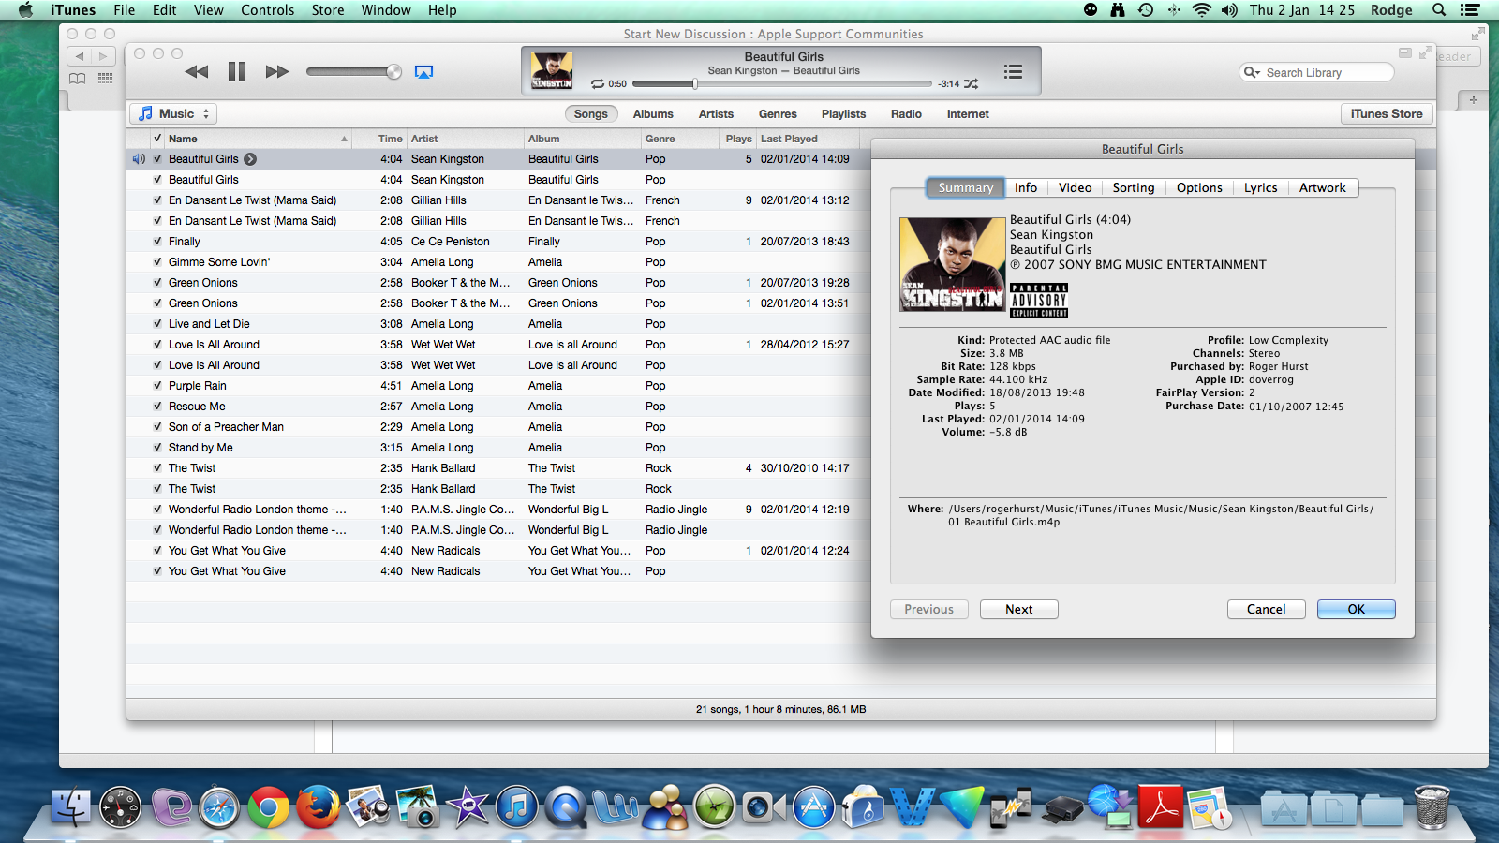
Task: Open the App Store from the Dock
Action: coord(814,806)
